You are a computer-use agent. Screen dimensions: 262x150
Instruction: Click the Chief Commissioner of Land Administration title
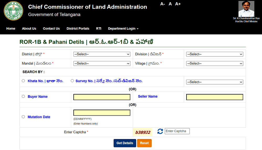point(88,7)
